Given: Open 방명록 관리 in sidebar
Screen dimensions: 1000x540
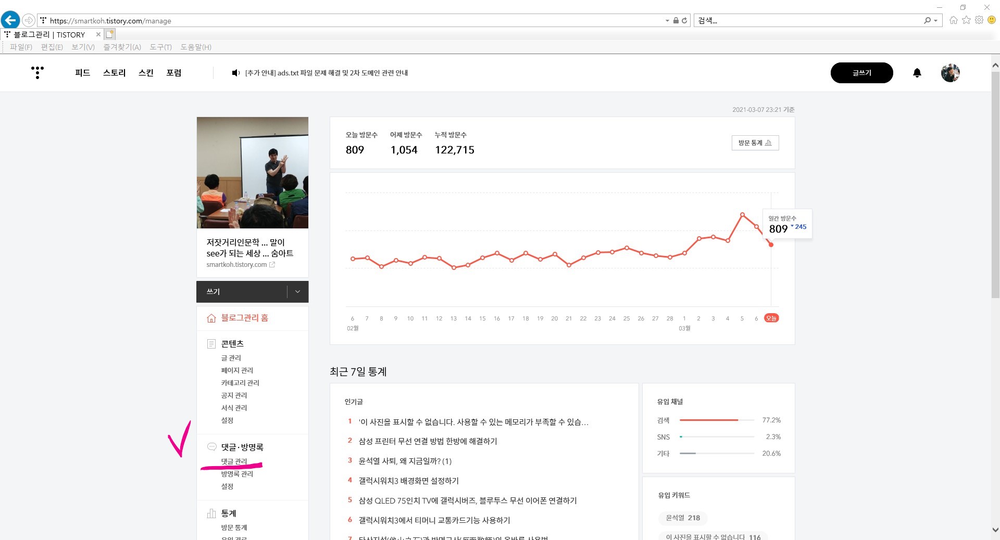Looking at the screenshot, I should [x=237, y=474].
